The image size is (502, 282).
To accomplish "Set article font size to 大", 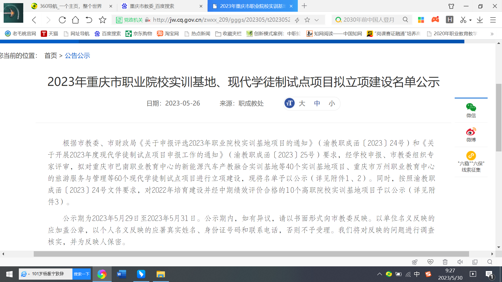I will (302, 103).
